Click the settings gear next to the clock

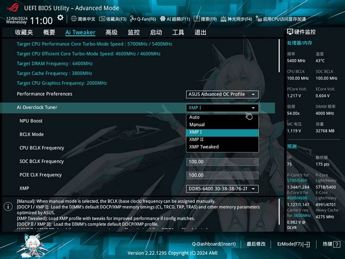coord(60,18)
